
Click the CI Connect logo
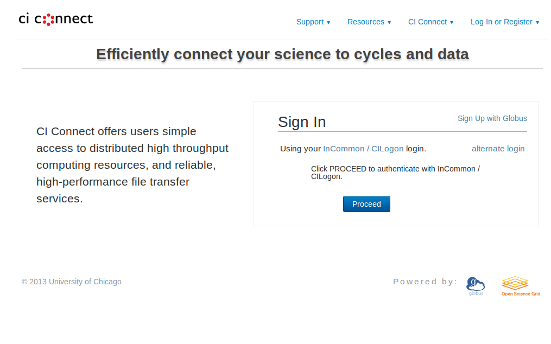[x=56, y=19]
